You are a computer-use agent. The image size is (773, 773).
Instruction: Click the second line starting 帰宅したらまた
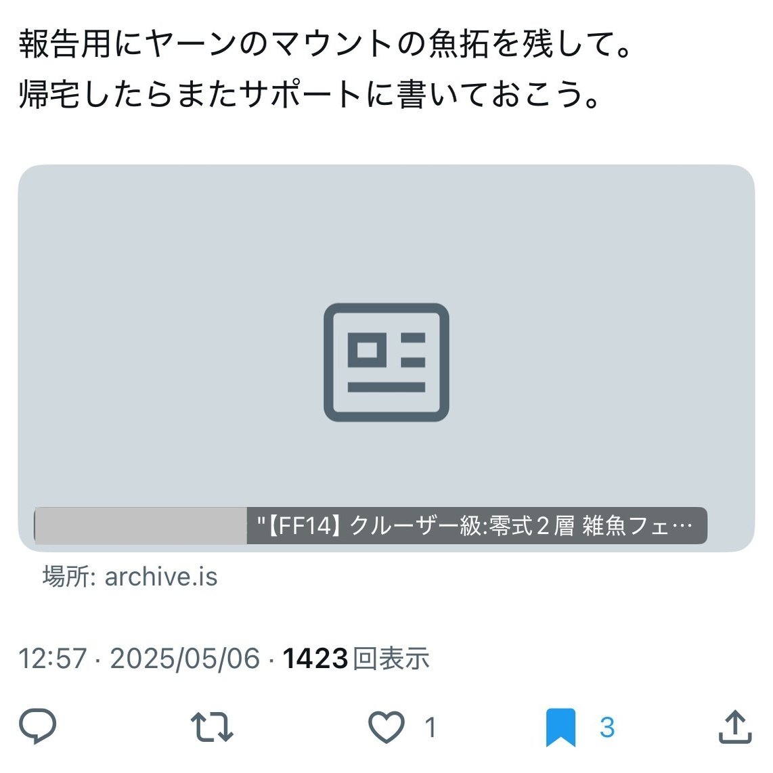[309, 93]
